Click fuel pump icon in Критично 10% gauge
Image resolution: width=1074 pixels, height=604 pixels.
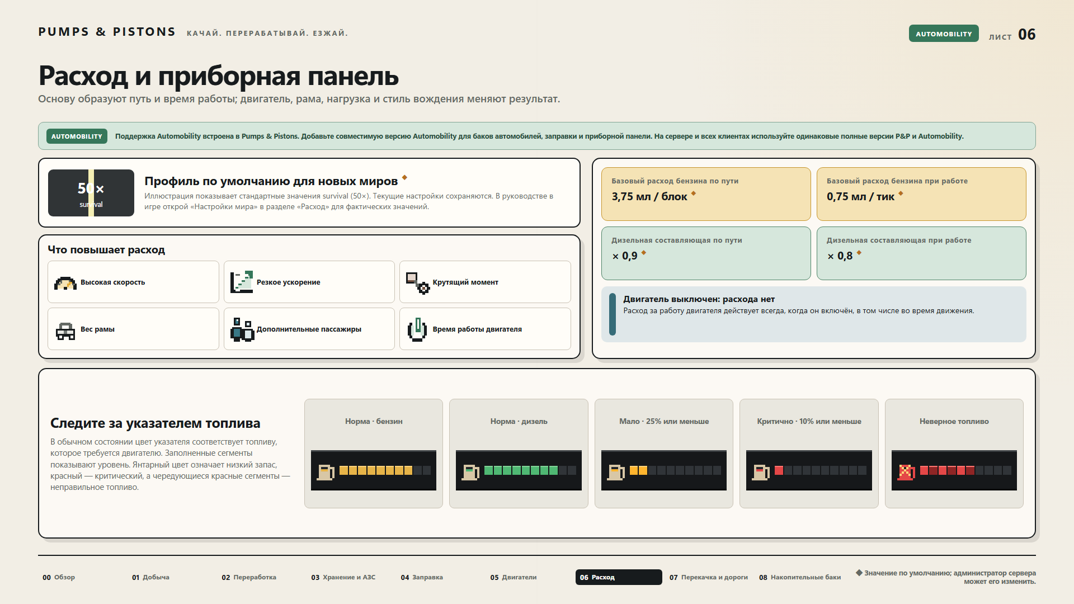pos(761,472)
